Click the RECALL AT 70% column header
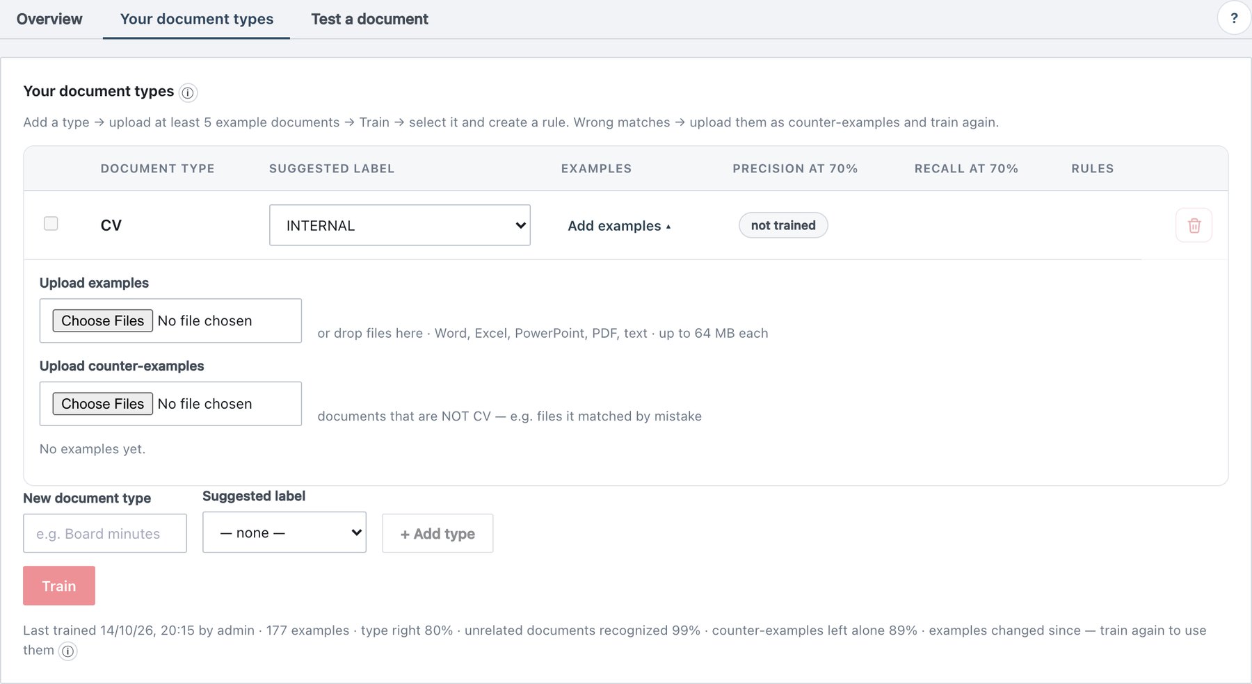The image size is (1252, 684). point(966,168)
